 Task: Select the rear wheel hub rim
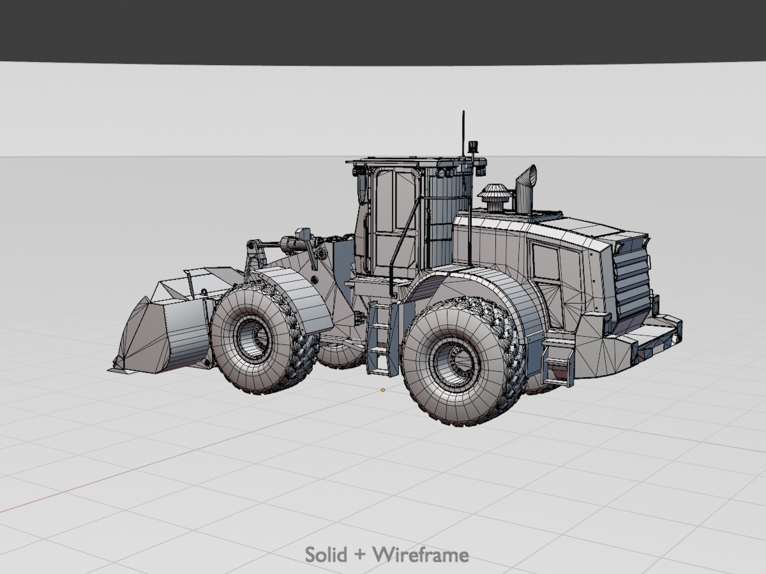coord(454,365)
